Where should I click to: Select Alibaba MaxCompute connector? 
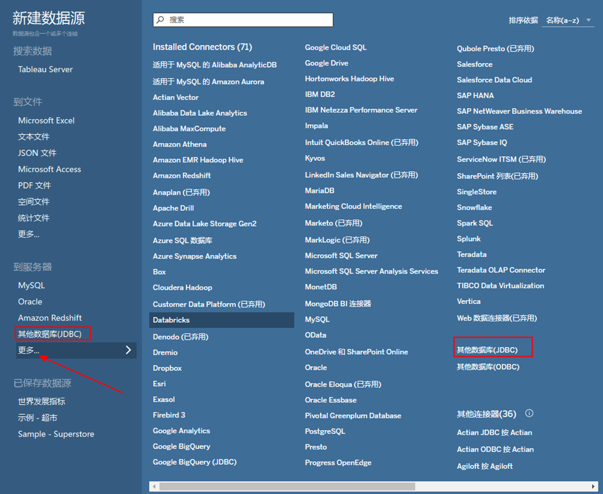(x=189, y=129)
